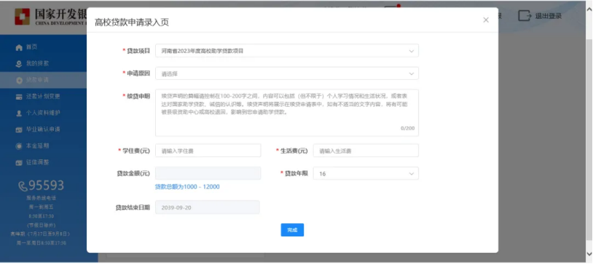The height and width of the screenshot is (264, 593).
Task: Click the 个人资料维护 person icon
Action: pyautogui.click(x=19, y=113)
